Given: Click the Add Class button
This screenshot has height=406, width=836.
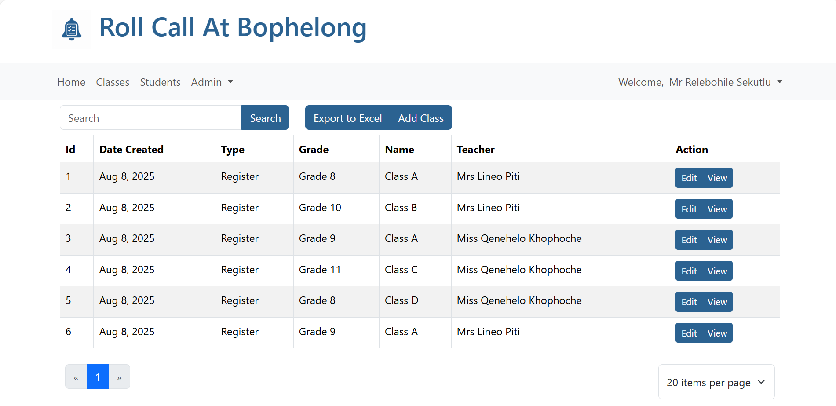Looking at the screenshot, I should coord(421,118).
